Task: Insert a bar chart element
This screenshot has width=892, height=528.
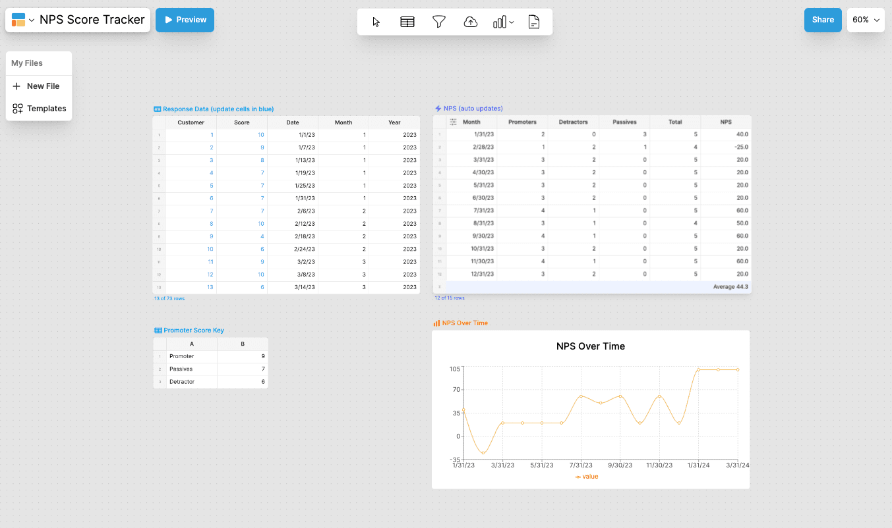Action: tap(500, 22)
